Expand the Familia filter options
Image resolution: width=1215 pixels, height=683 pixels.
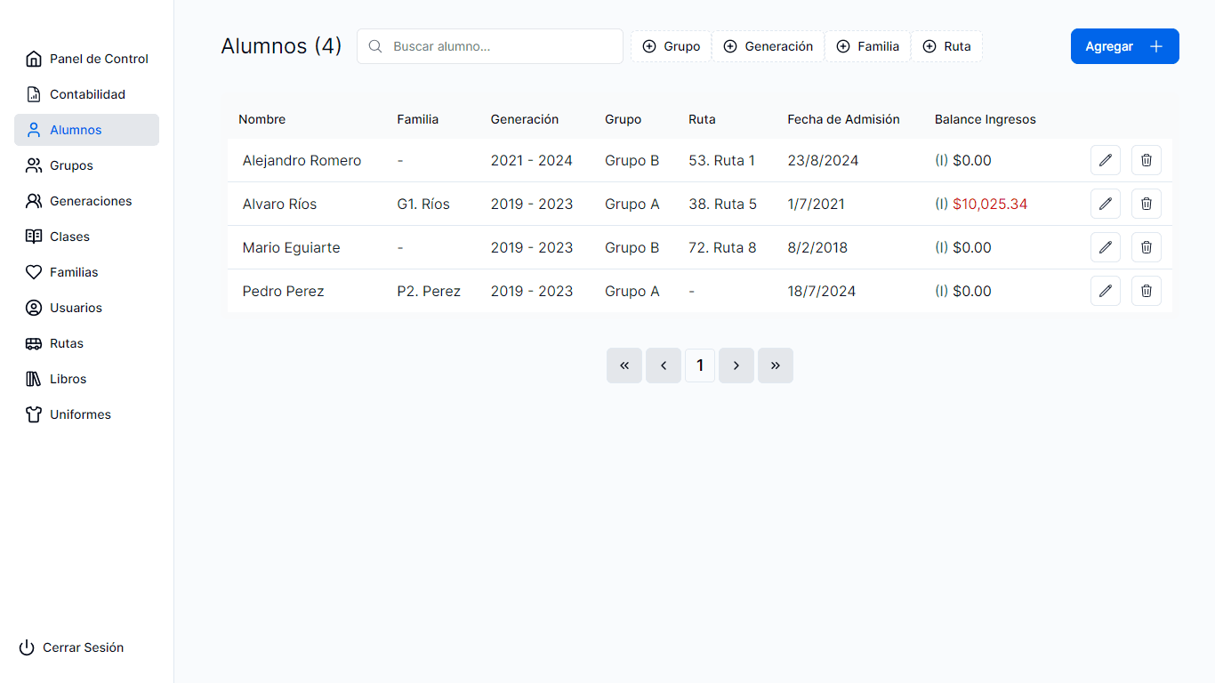click(x=867, y=46)
